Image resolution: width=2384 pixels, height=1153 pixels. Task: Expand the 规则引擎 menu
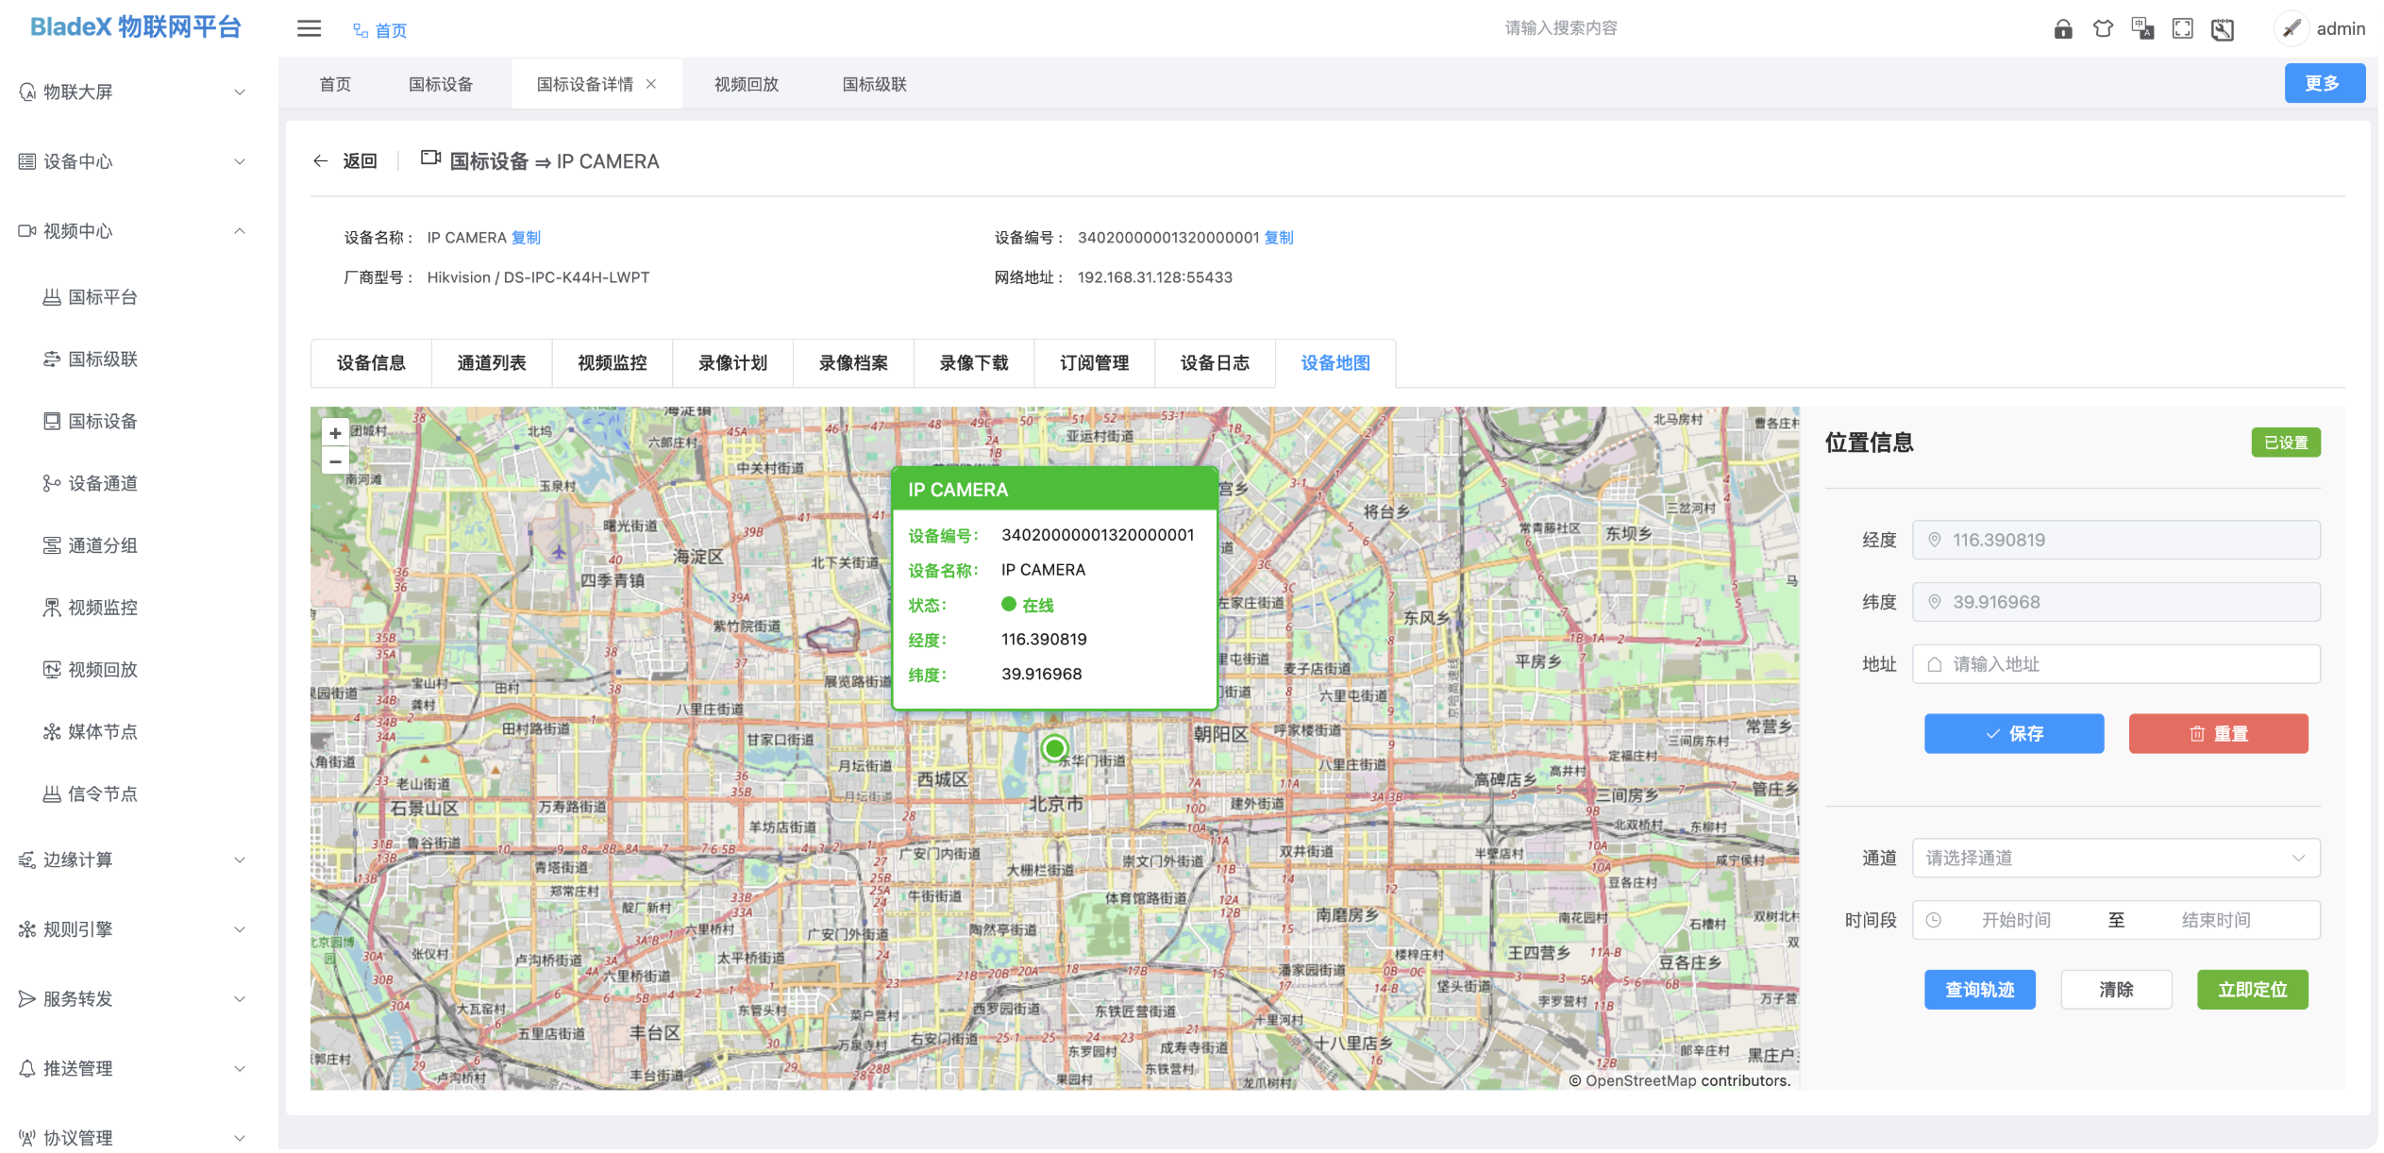132,929
